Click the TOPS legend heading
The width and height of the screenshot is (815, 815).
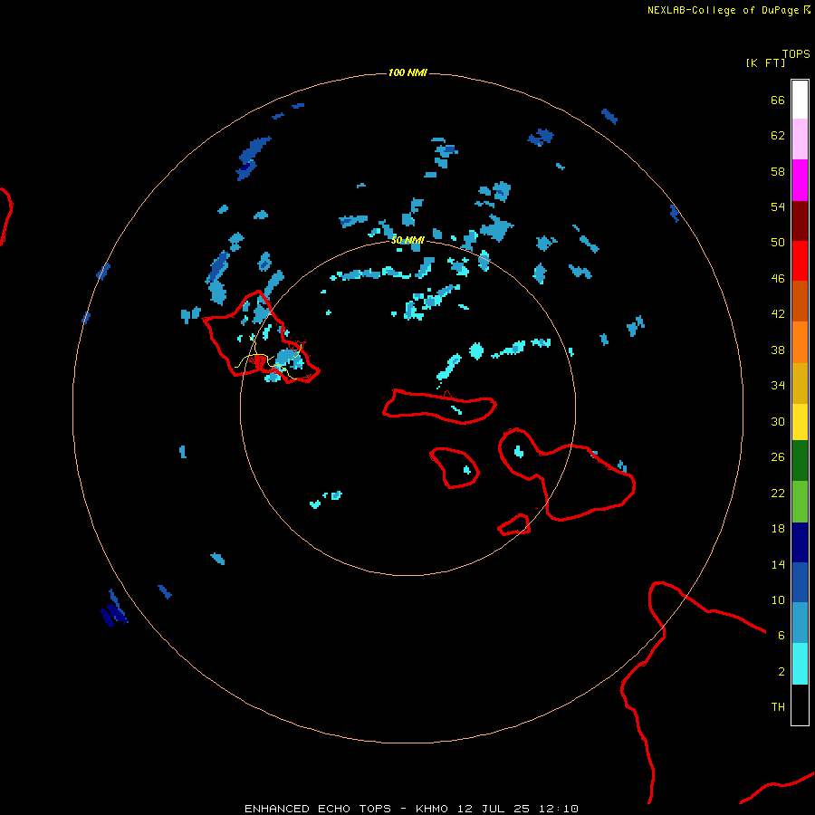[796, 53]
